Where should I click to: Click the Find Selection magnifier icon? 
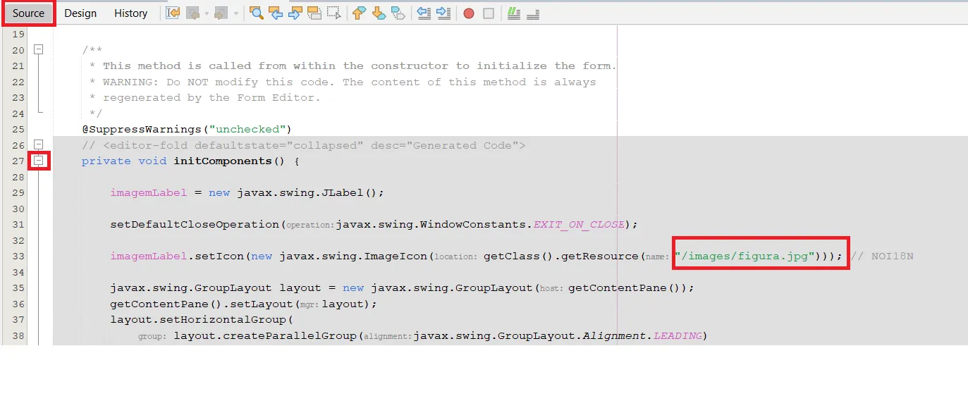[x=257, y=13]
